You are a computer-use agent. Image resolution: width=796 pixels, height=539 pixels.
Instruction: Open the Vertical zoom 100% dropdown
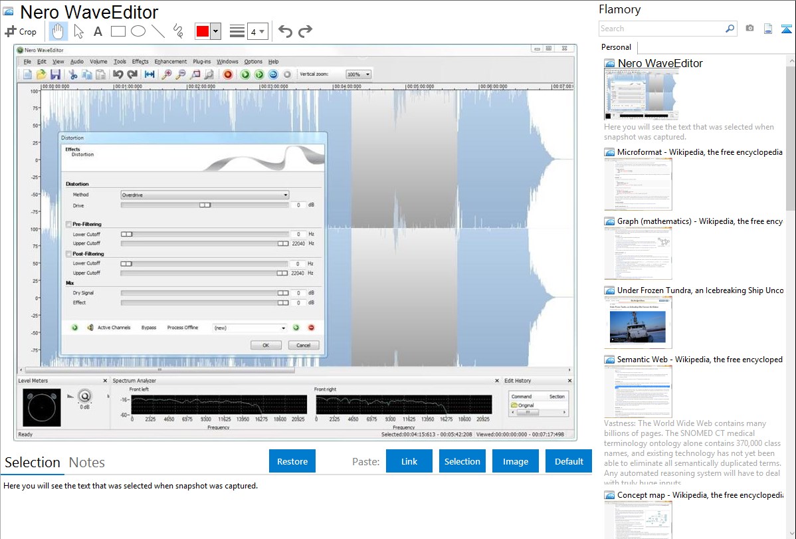[358, 74]
